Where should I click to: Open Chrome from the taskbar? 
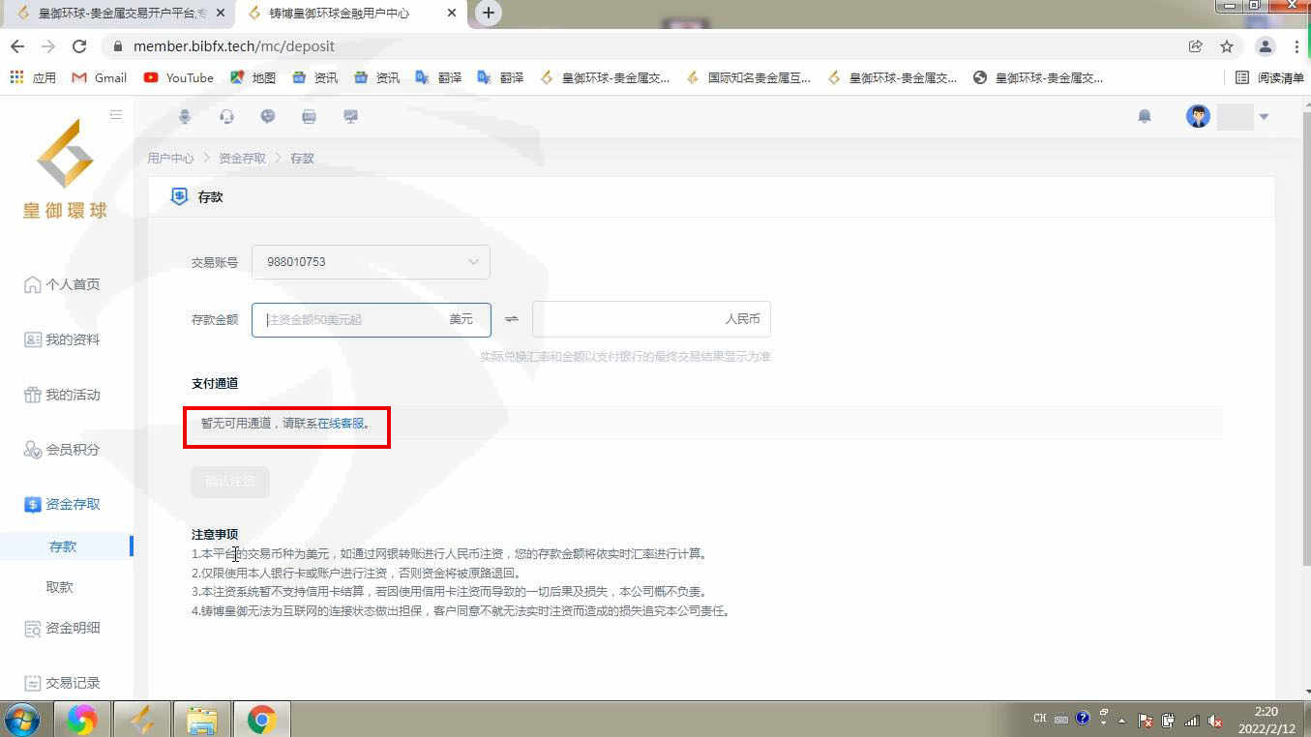tap(261, 720)
